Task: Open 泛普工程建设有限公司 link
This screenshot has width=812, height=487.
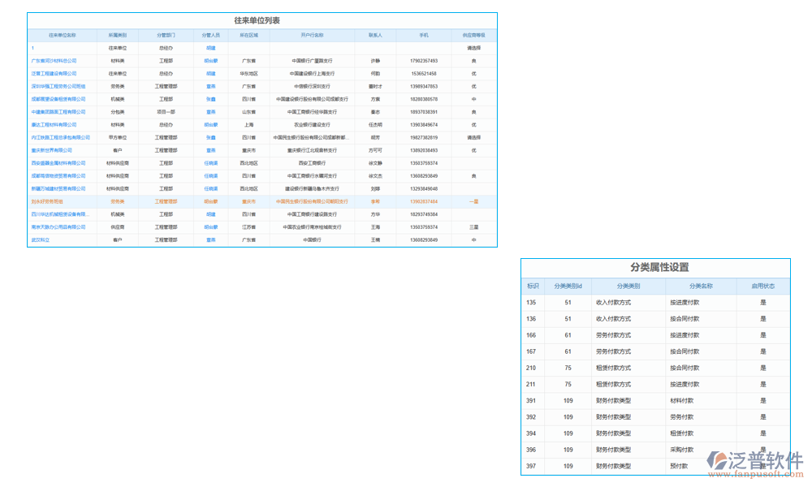Action: [x=54, y=73]
